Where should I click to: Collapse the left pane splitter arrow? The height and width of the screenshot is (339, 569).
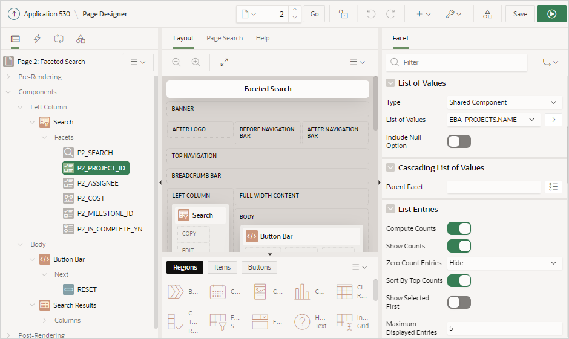160,182
